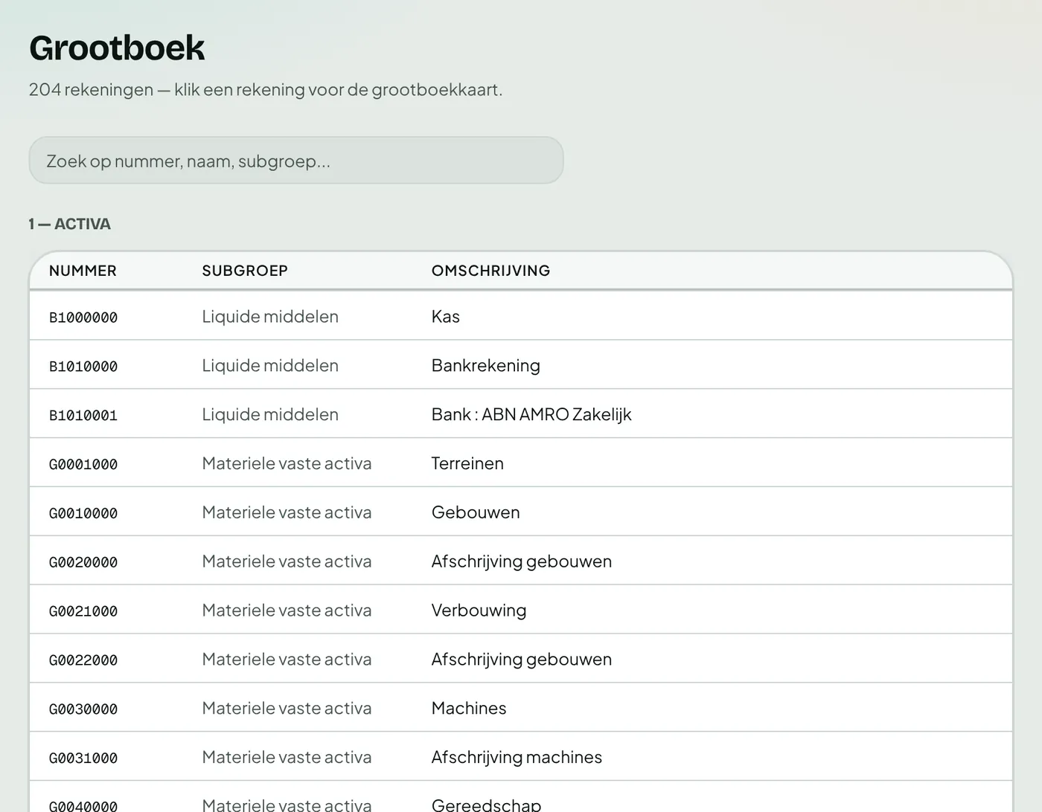Click Materiele vaste activa in G0031000 row
Image resolution: width=1042 pixels, height=812 pixels.
click(287, 757)
